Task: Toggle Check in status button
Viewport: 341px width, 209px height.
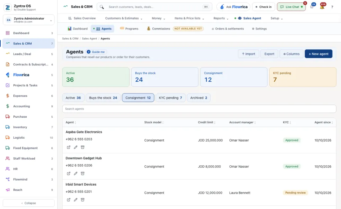Action: 264,7
